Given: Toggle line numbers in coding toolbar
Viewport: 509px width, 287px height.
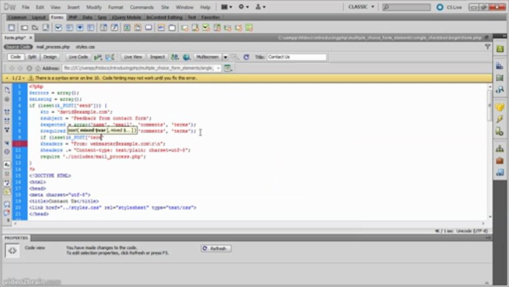Looking at the screenshot, I should tap(7, 165).
